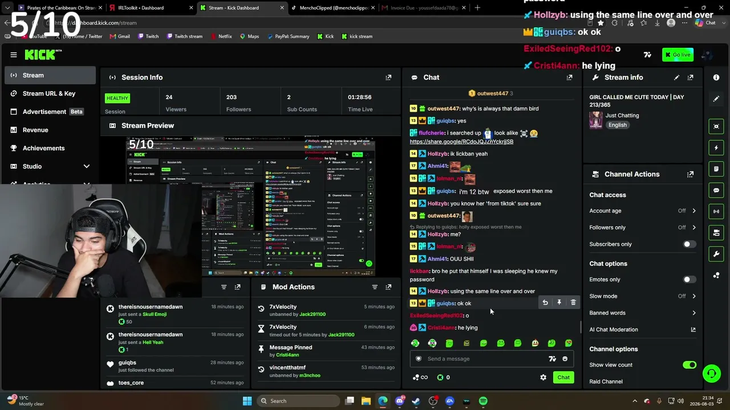
Task: Open PayPal: Summary bookmark
Action: coord(287,36)
